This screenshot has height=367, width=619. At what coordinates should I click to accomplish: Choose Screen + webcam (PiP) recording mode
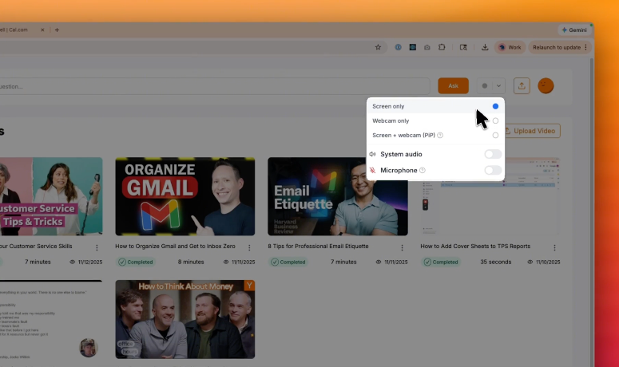pyautogui.click(x=495, y=136)
